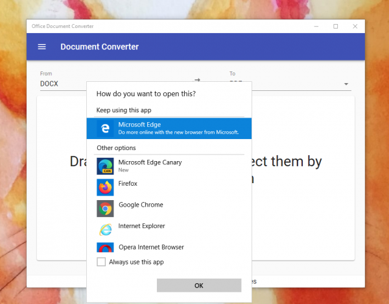Image resolution: width=389 pixels, height=304 pixels.
Task: Select Microsoft Edge under Keep using this app
Action: (x=169, y=128)
